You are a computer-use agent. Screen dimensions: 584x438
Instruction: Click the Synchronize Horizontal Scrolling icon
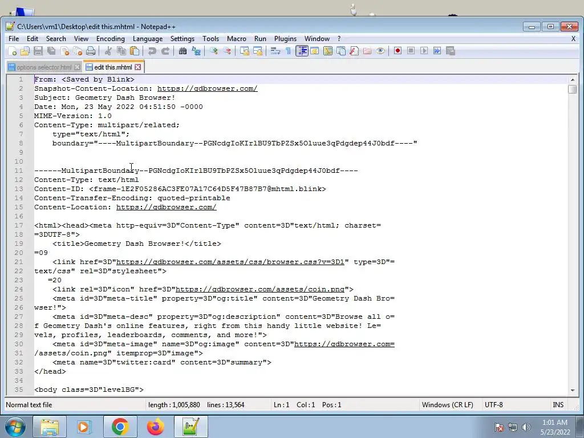257,51
